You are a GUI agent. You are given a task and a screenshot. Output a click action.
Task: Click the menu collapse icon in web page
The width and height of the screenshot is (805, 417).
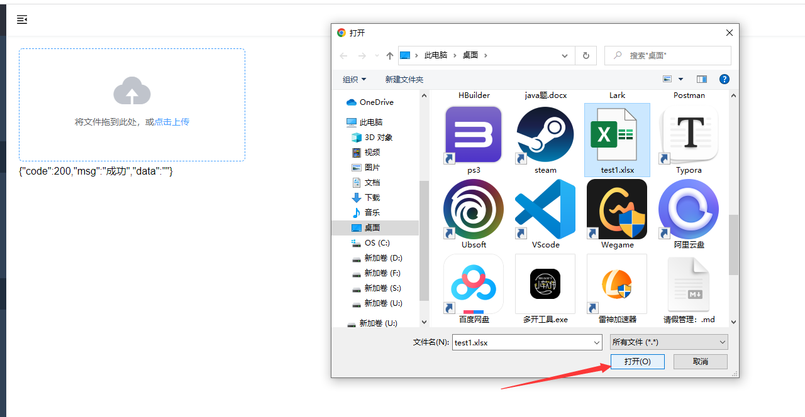point(22,19)
